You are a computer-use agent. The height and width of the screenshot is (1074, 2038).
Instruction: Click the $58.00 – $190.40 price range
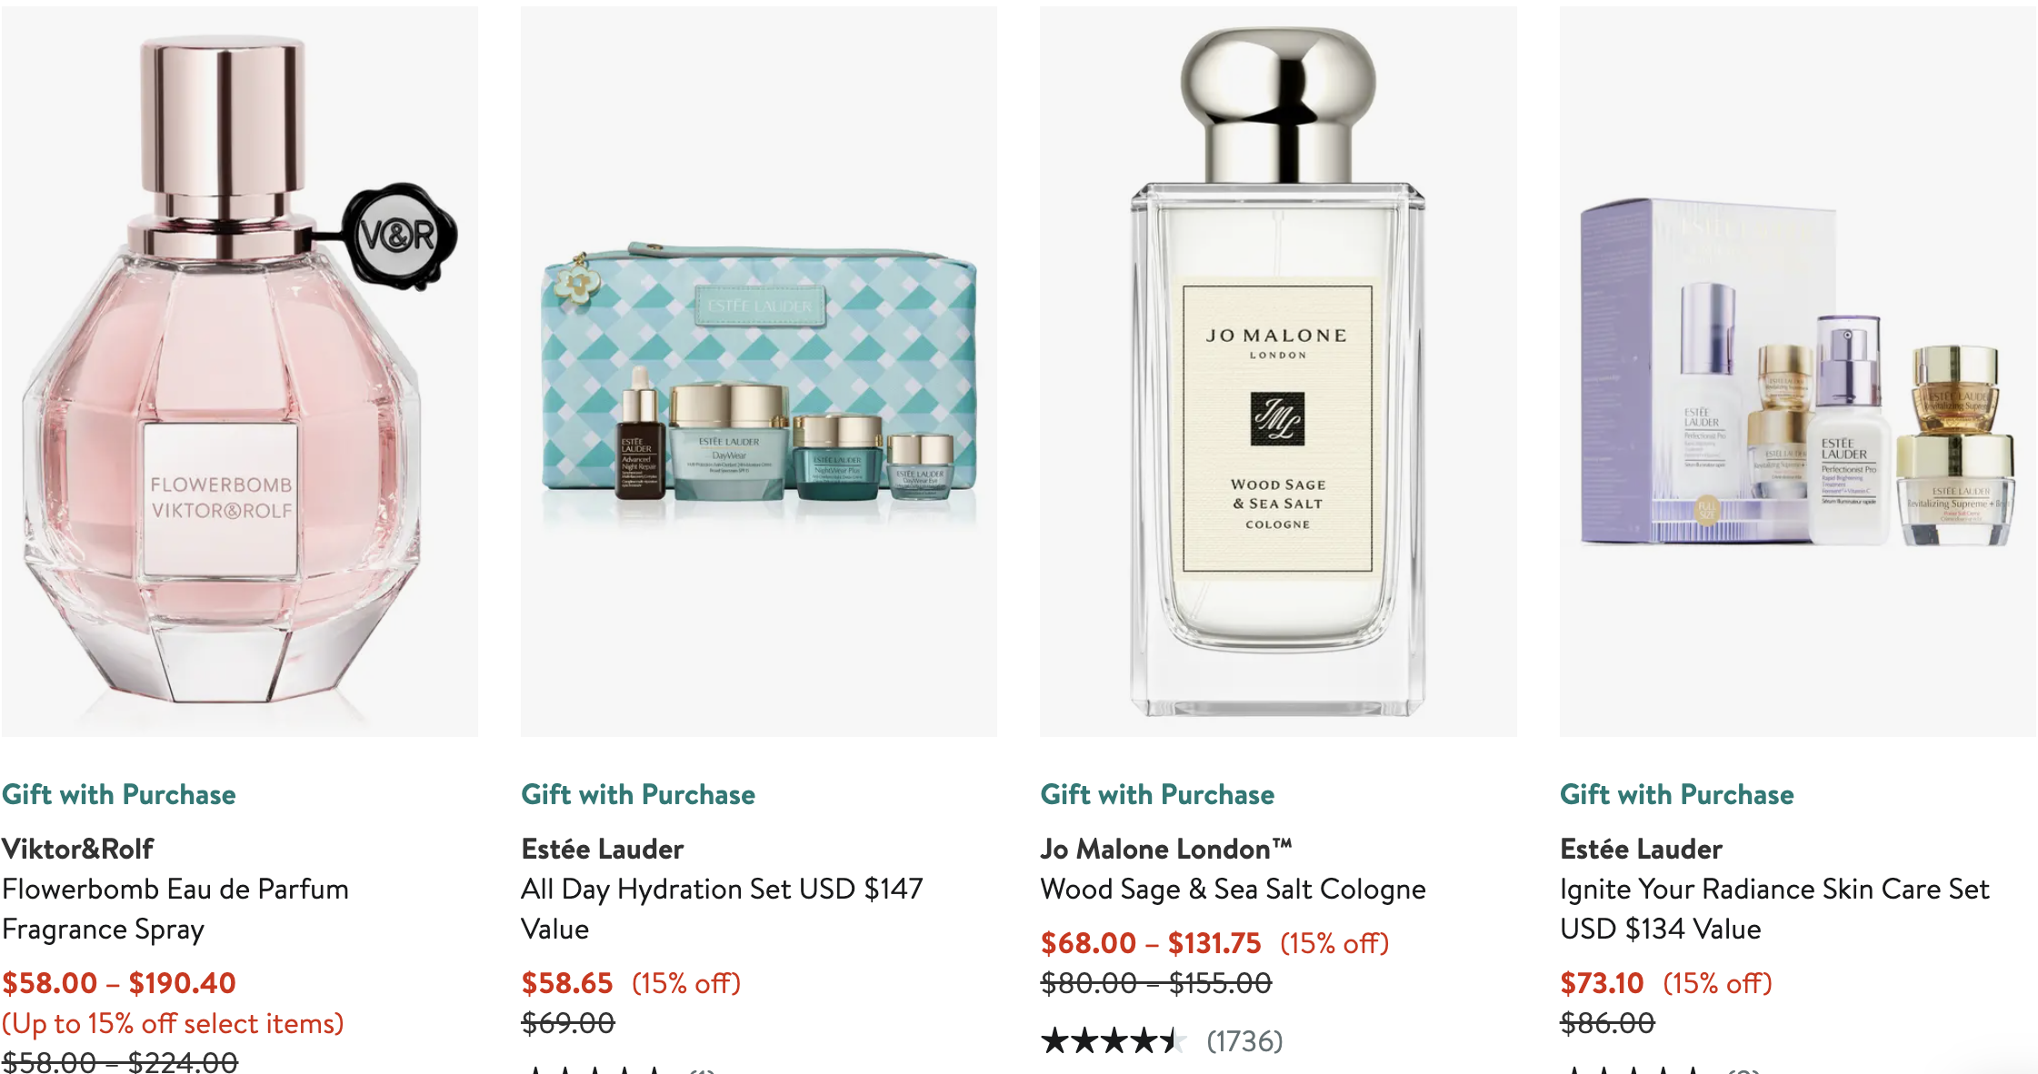pyautogui.click(x=119, y=983)
